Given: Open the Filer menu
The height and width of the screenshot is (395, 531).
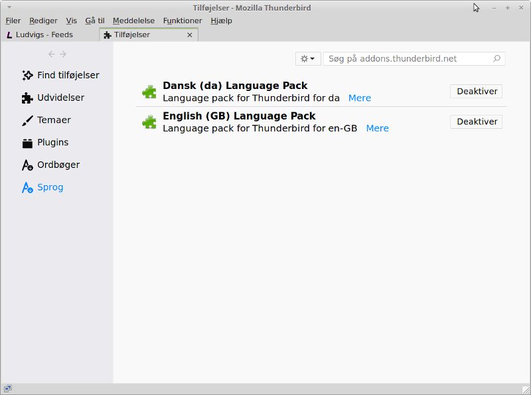Looking at the screenshot, I should coord(13,21).
